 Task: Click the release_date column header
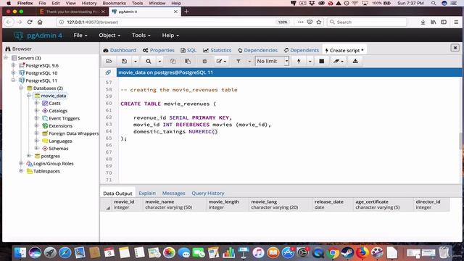(x=332, y=204)
